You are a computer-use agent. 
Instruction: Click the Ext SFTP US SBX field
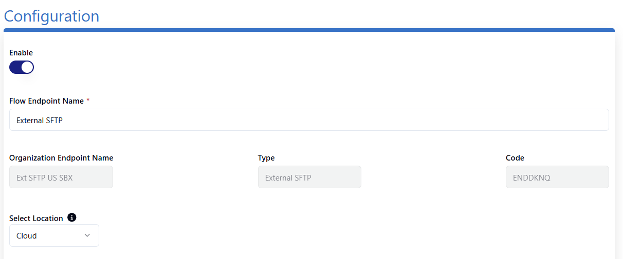click(x=61, y=177)
